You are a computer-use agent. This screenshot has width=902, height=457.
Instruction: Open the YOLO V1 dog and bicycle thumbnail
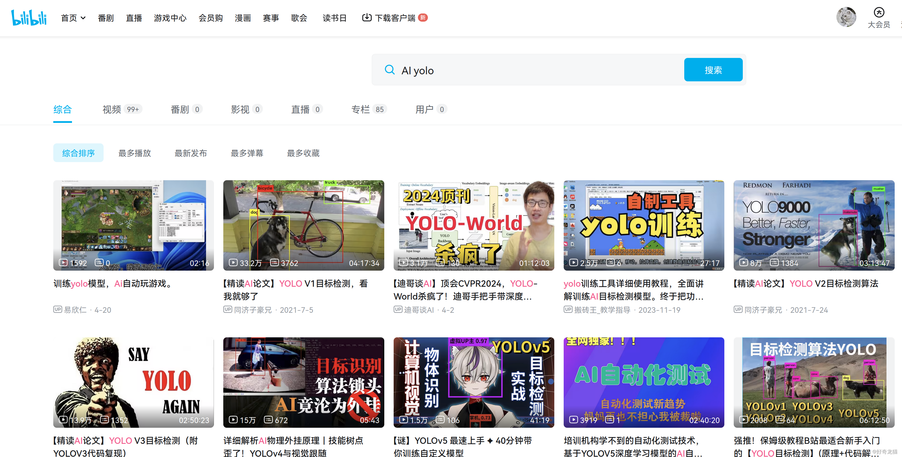pyautogui.click(x=303, y=225)
